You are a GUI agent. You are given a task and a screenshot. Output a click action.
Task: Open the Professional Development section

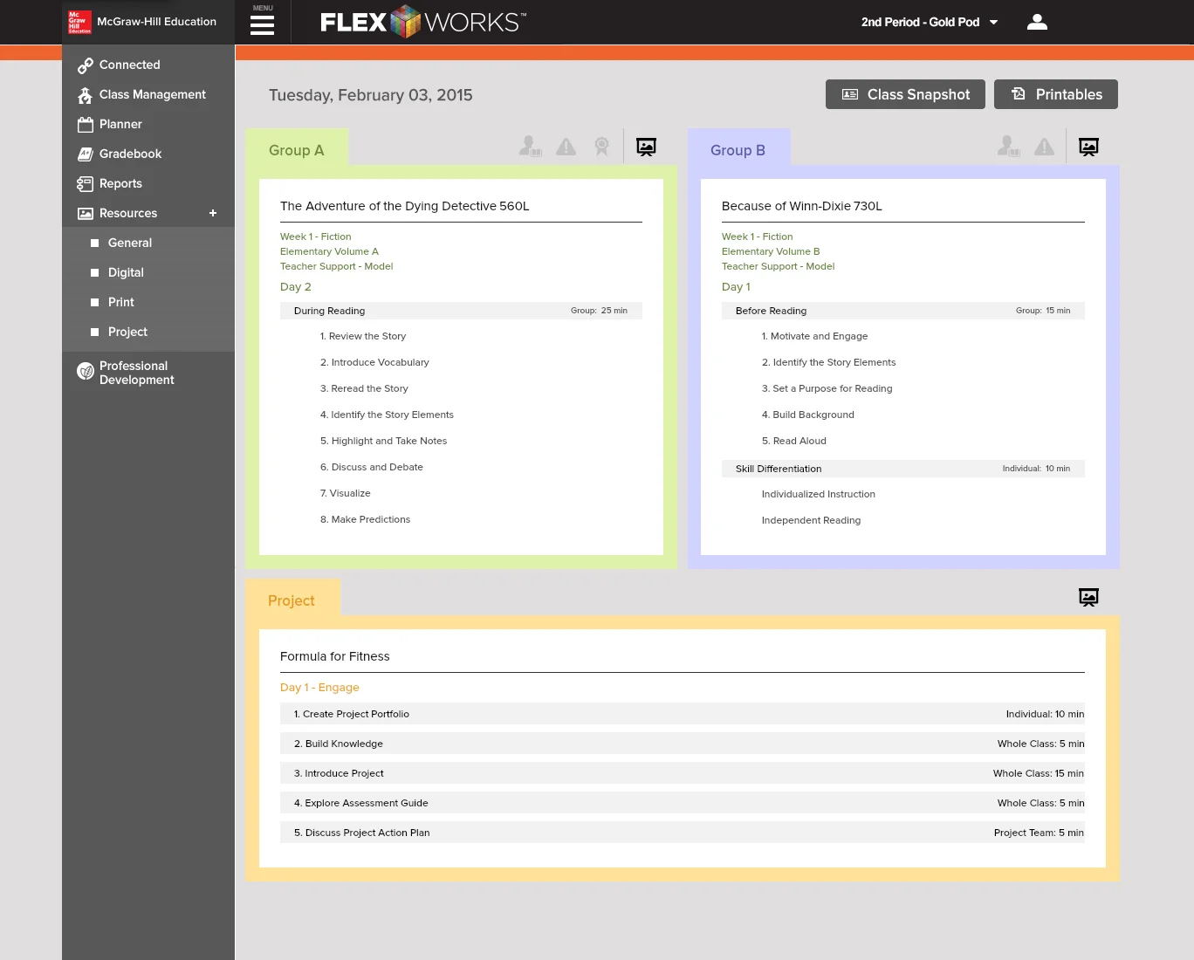pyautogui.click(x=137, y=373)
